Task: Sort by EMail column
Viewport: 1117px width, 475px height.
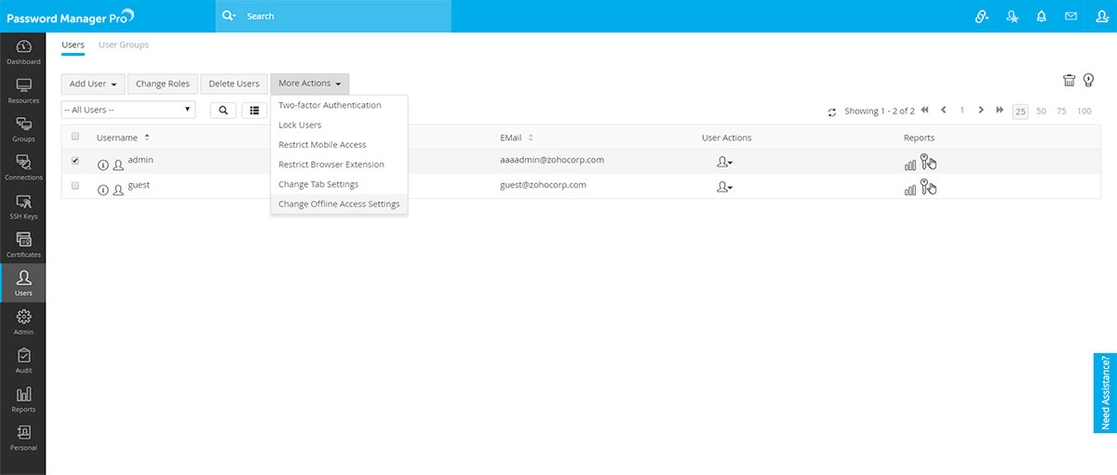Action: 517,138
